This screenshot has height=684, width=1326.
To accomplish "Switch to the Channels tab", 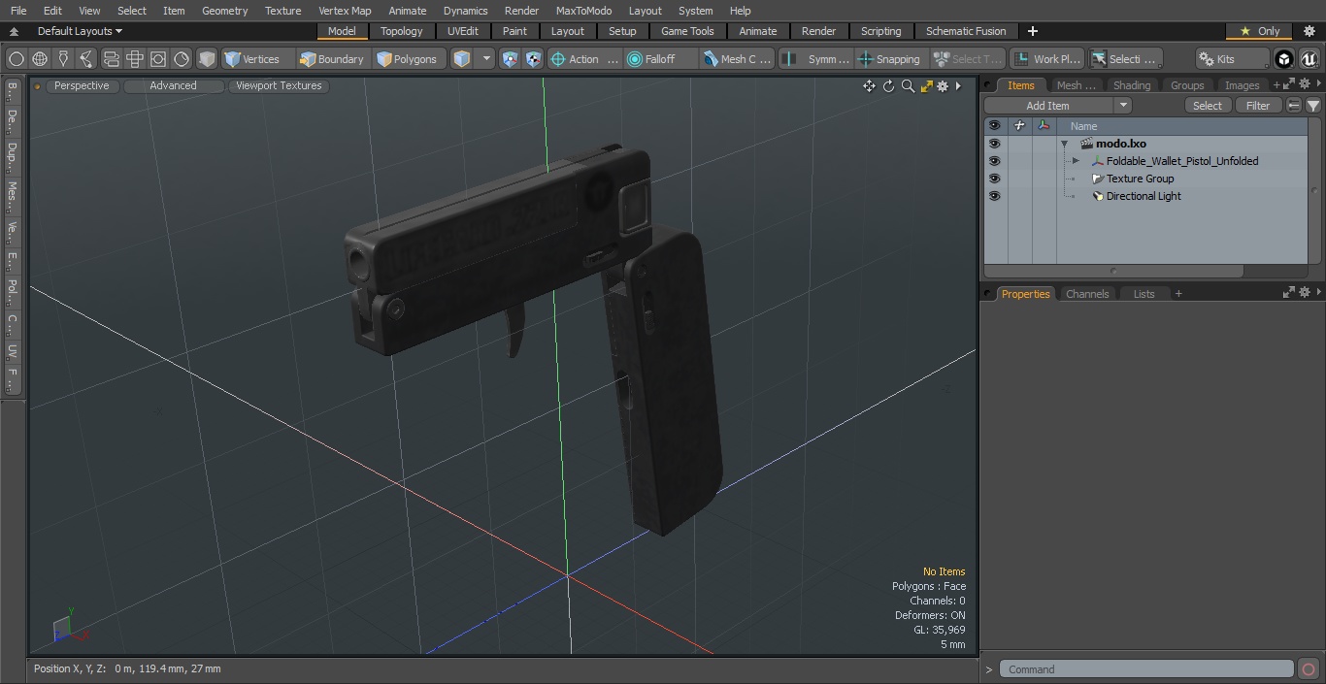I will pyautogui.click(x=1087, y=294).
